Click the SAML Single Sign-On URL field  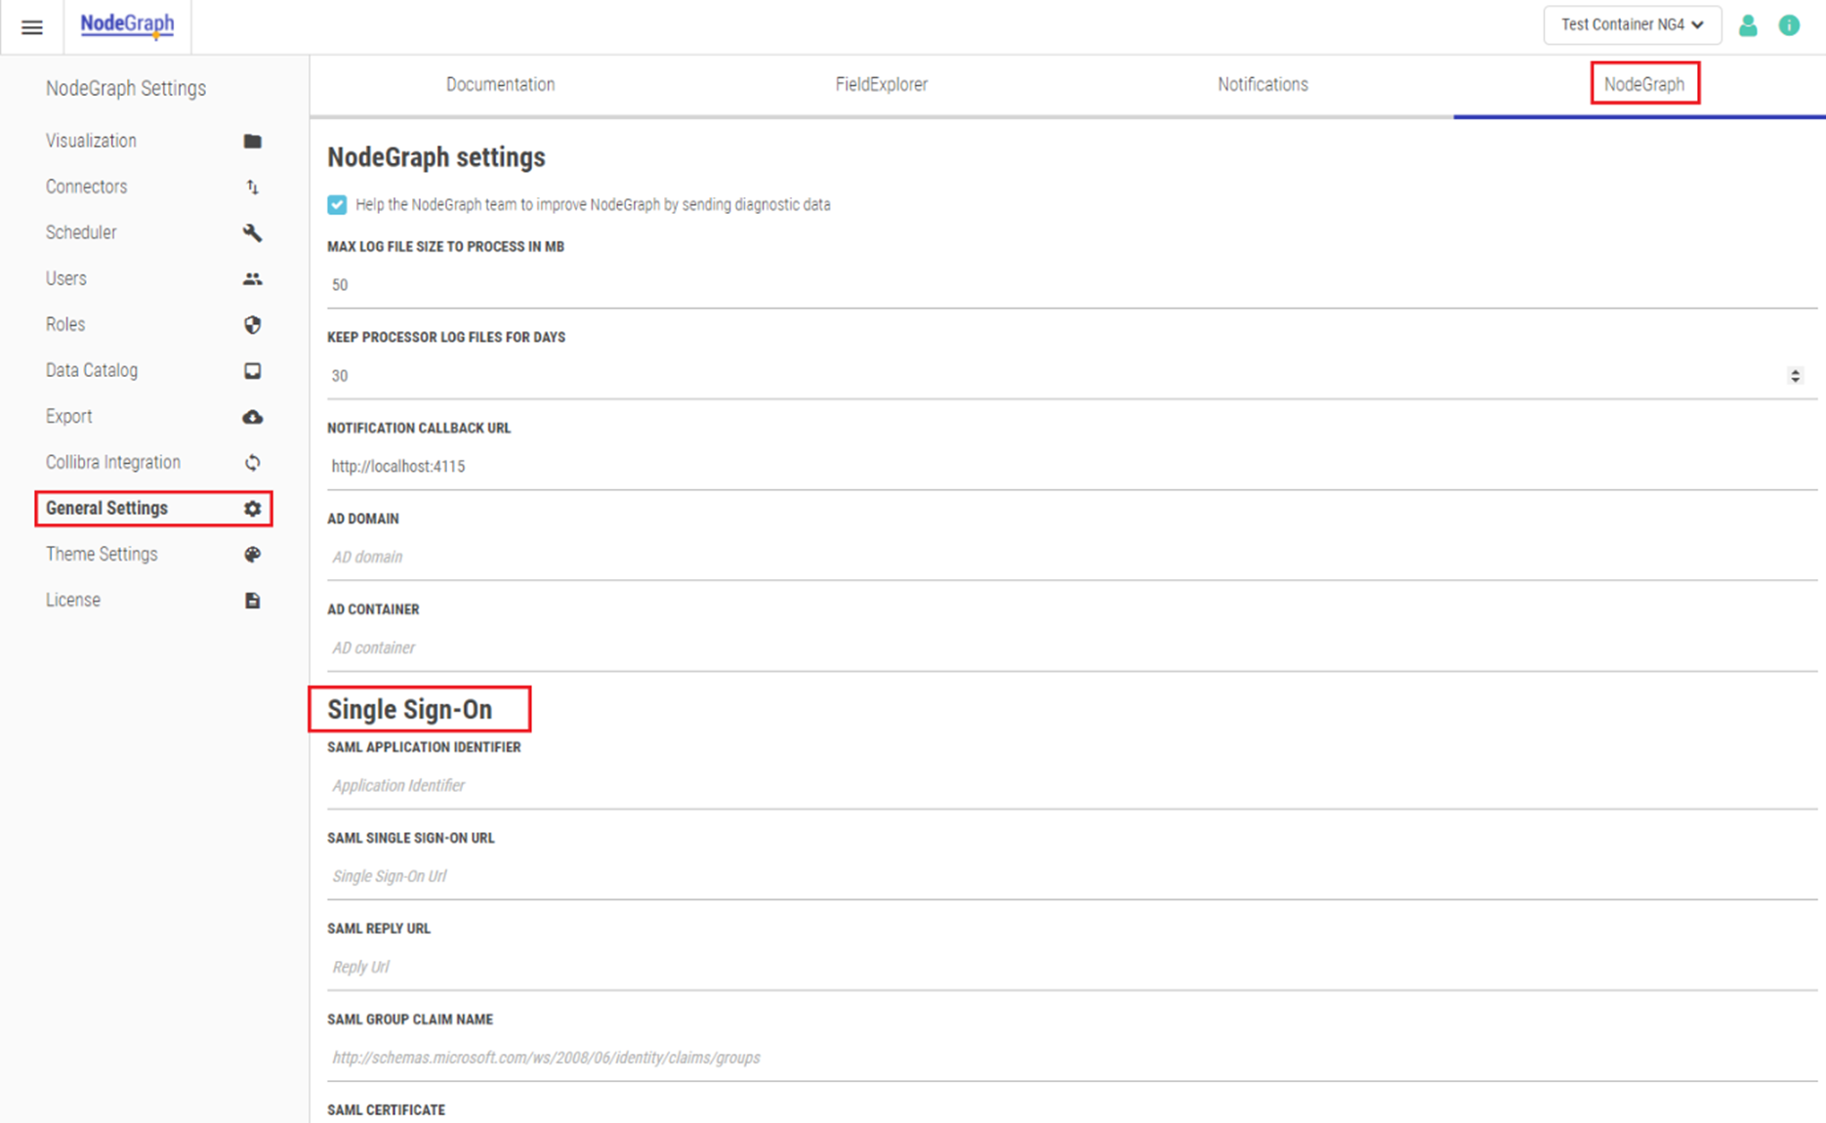click(1072, 877)
